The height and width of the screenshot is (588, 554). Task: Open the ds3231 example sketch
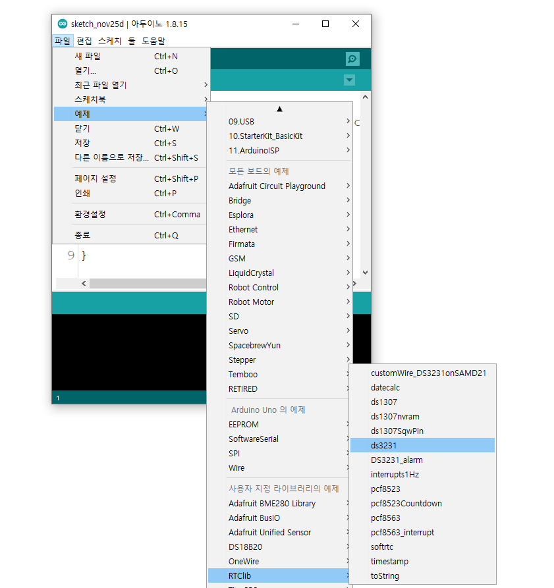pyautogui.click(x=423, y=446)
